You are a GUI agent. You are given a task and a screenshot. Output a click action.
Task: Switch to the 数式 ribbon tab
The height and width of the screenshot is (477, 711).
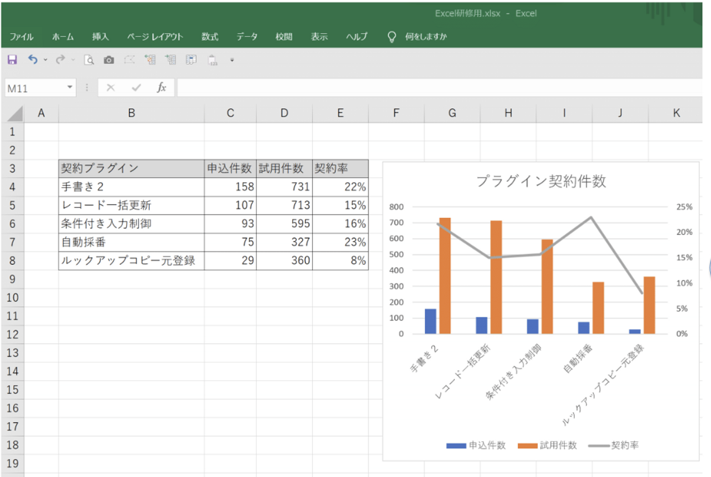point(209,37)
